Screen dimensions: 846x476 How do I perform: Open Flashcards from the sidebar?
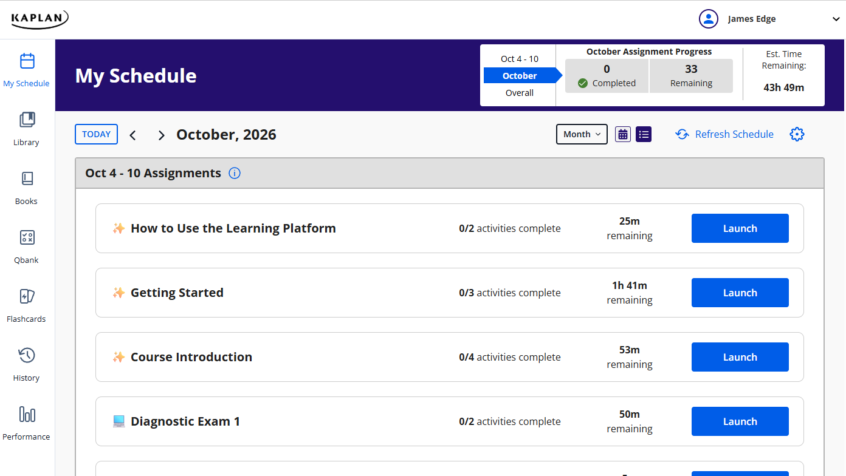[x=27, y=305]
